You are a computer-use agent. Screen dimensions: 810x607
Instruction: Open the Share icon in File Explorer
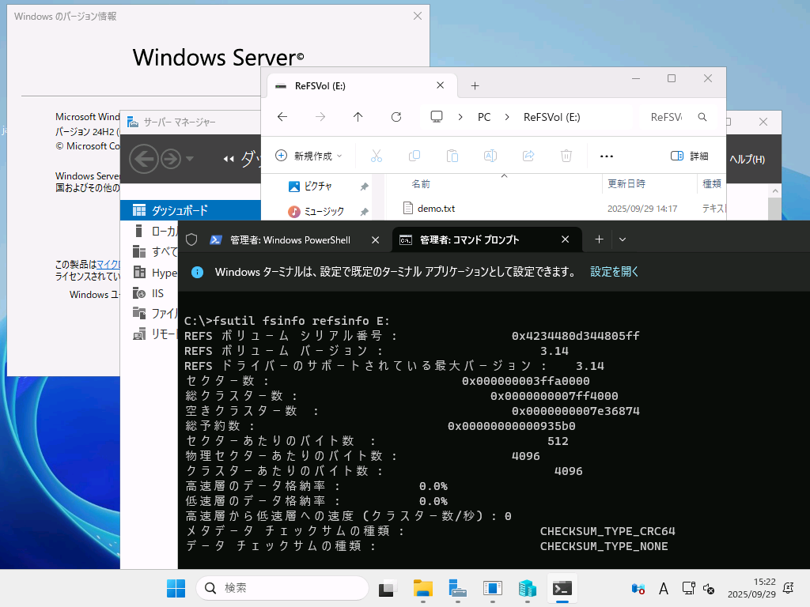(x=528, y=156)
